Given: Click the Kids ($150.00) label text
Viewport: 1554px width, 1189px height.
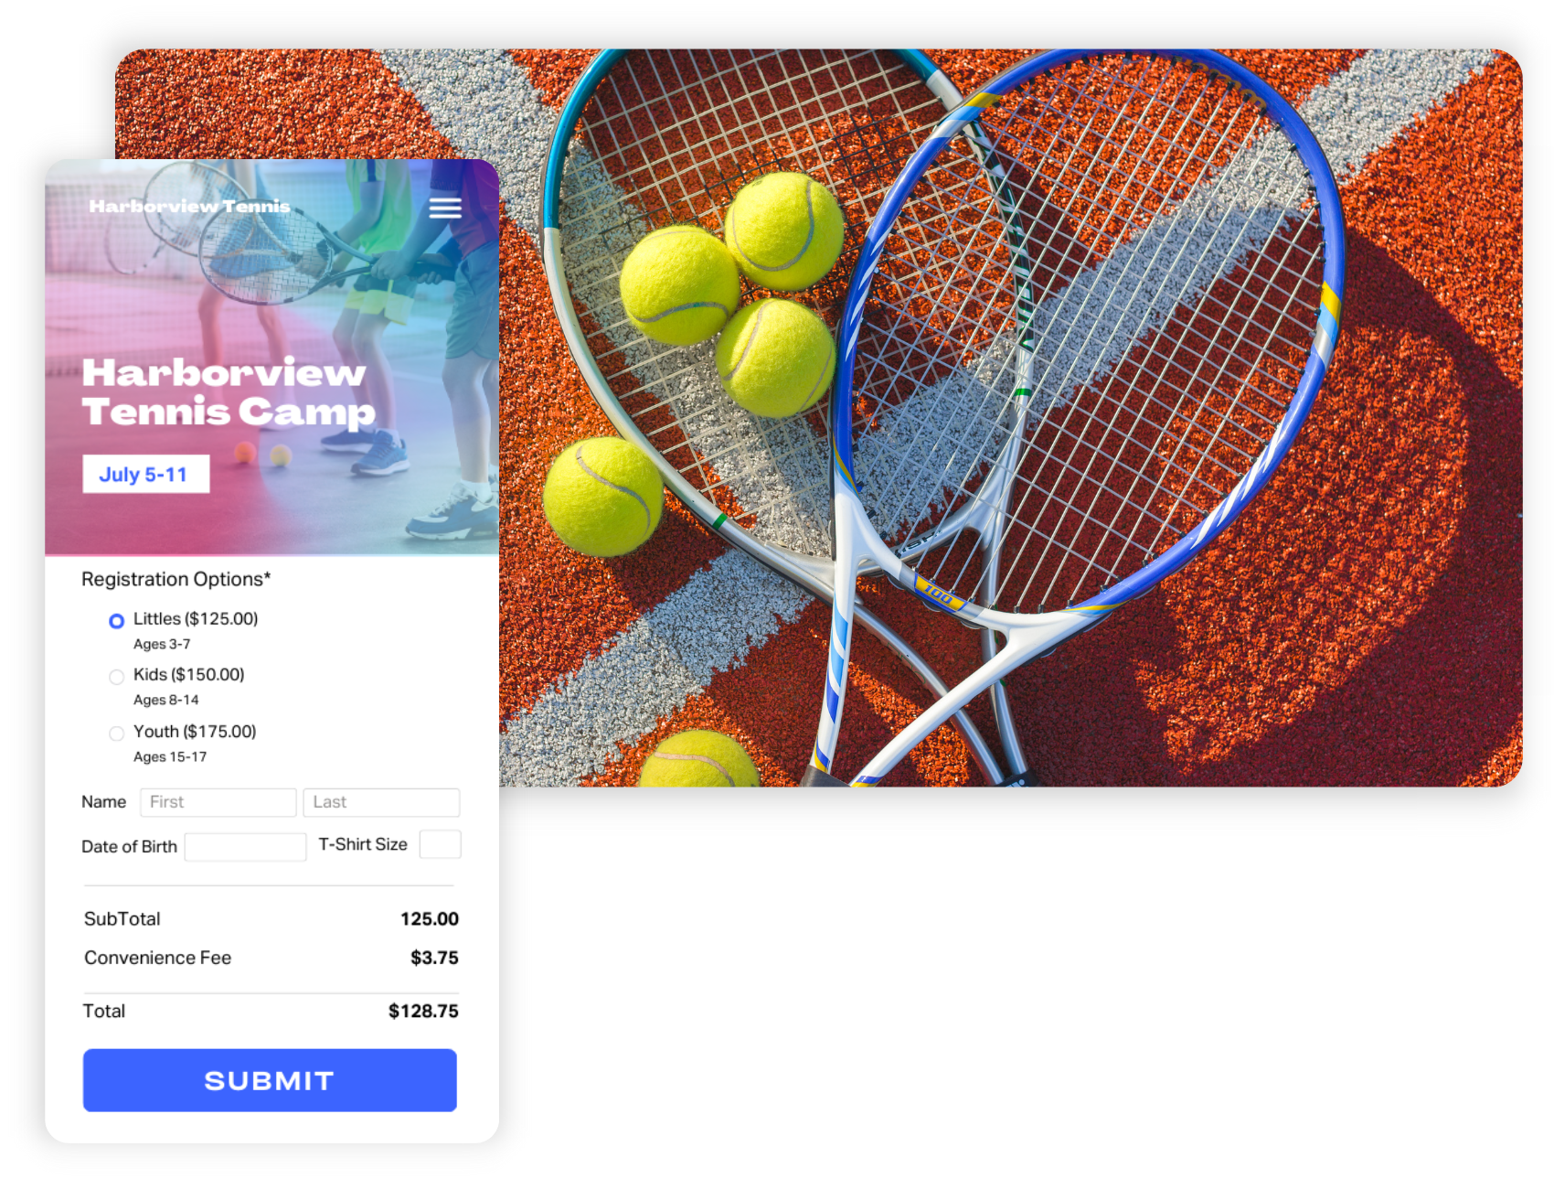Looking at the screenshot, I should pyautogui.click(x=189, y=675).
